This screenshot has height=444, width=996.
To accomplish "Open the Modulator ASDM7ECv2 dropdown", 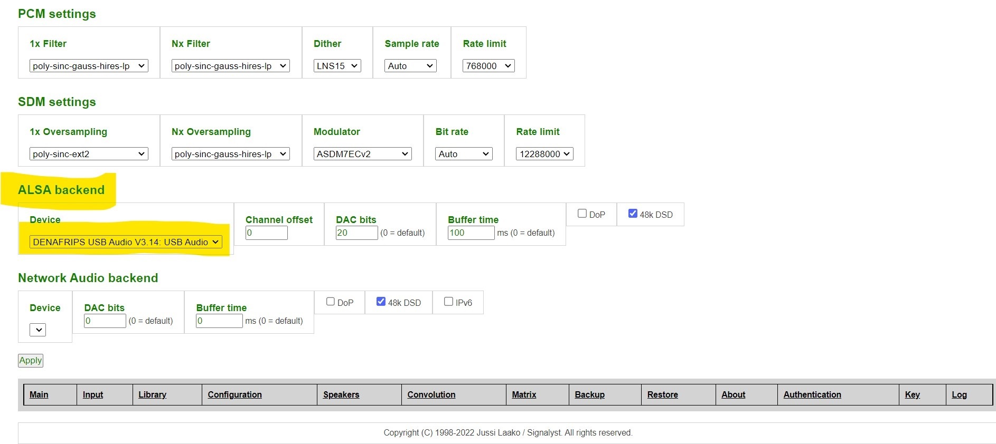I will point(362,154).
